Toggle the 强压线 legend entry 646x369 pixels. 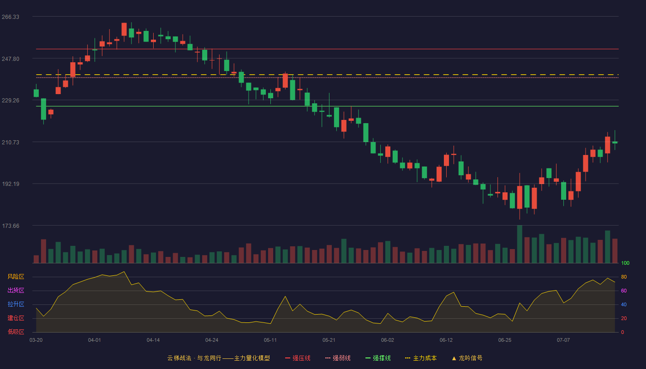point(298,358)
